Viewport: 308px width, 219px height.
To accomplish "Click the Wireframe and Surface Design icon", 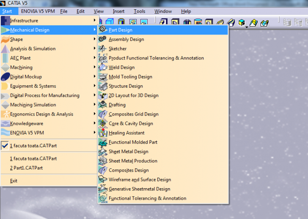I will [103, 179].
